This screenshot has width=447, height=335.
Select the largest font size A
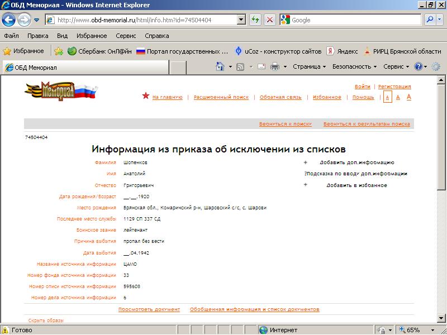coord(409,97)
